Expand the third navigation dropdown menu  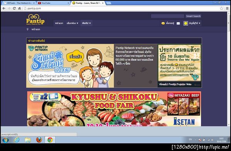pos(86,23)
